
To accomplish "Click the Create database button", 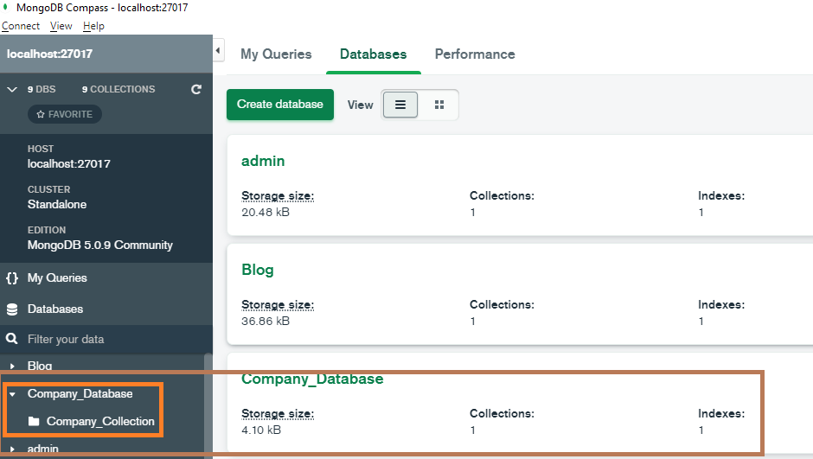I will pos(280,104).
